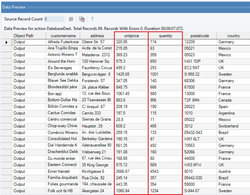Select address cell Kirchgasse 6
This screenshot has height=195, width=250.
point(97,172)
